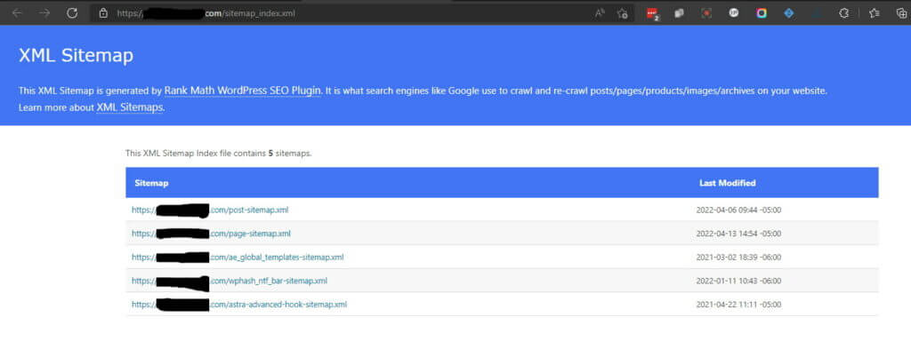
Task: Open the page-sitemap.xml link
Action: pos(211,234)
